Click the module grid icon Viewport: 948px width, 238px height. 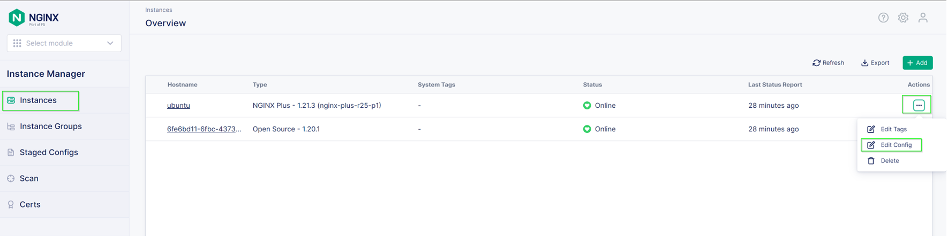pyautogui.click(x=17, y=43)
